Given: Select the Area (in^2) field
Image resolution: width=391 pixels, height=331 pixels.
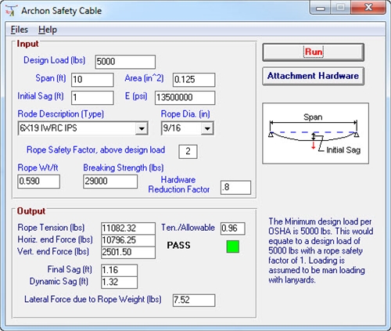Looking at the screenshot, I should [194, 80].
